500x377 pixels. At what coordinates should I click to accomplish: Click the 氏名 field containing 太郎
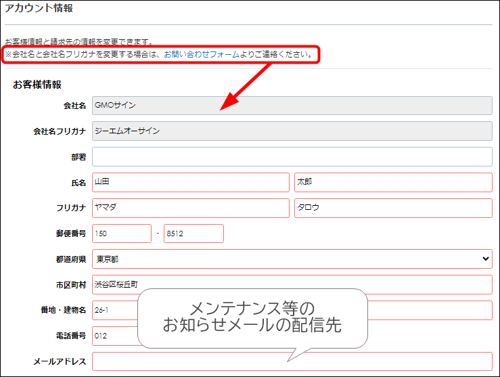pyautogui.click(x=392, y=183)
